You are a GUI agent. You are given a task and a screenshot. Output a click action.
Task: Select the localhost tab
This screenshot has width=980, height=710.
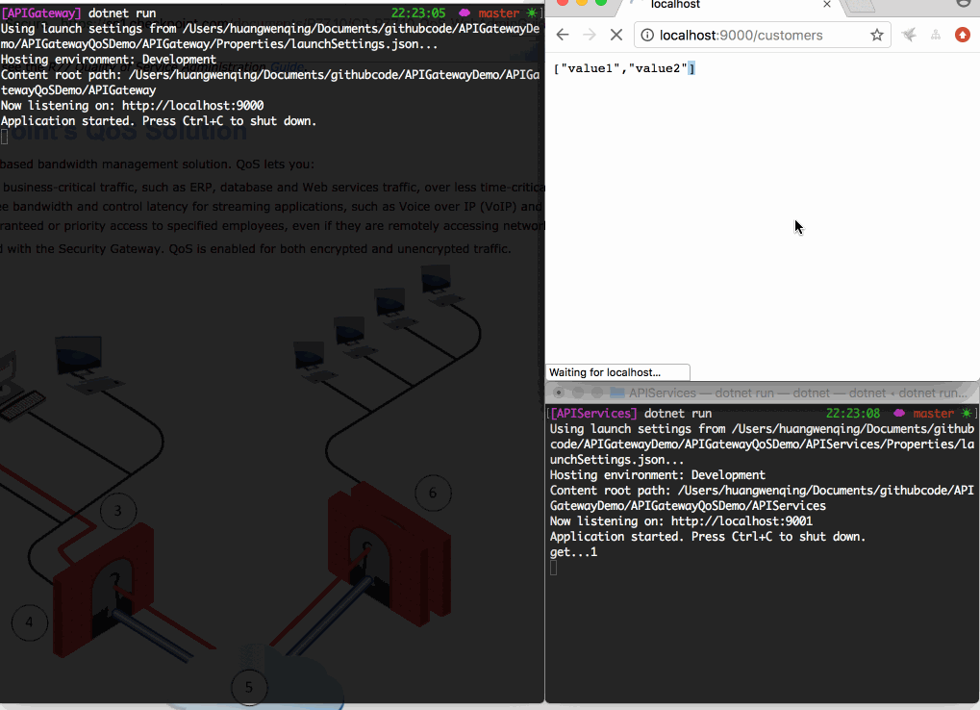click(731, 6)
